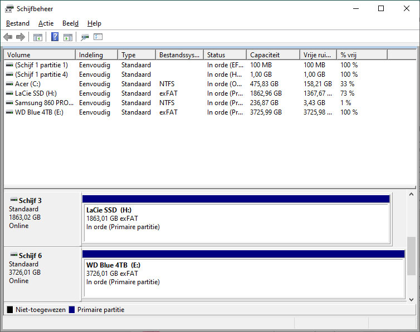Click the 3726,01 GB size under Schijf 6
Screen dimensions: 420x332
tap(25, 272)
